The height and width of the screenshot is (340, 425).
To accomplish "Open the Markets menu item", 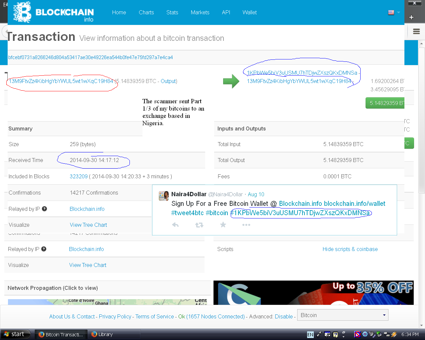I will point(200,12).
